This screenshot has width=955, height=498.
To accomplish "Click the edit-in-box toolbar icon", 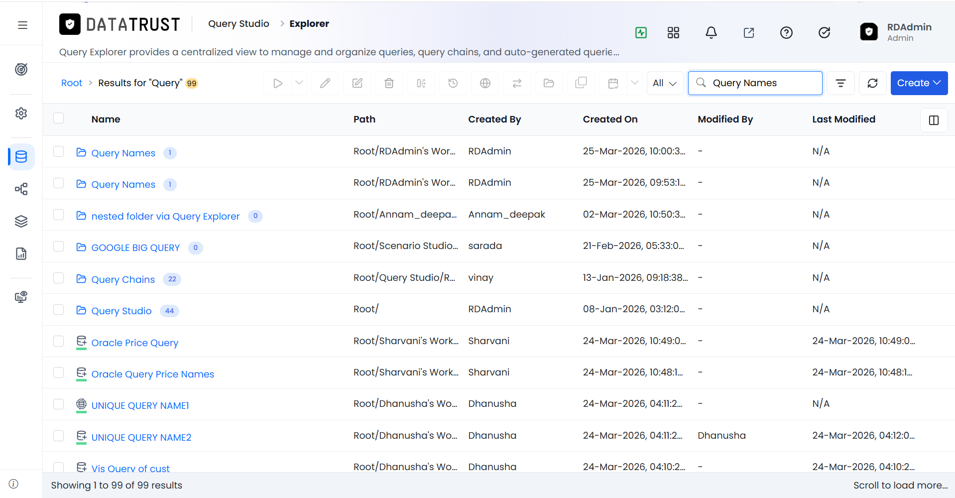I will 358,83.
